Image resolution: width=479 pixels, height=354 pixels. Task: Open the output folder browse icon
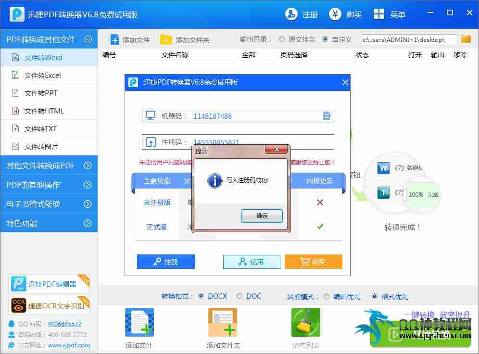point(466,39)
